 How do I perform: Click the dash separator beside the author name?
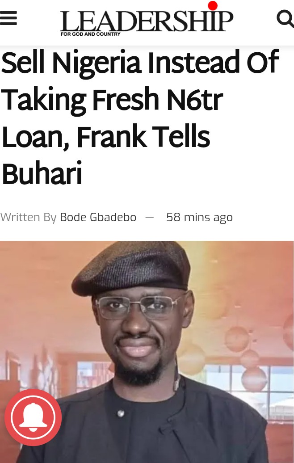tap(150, 218)
